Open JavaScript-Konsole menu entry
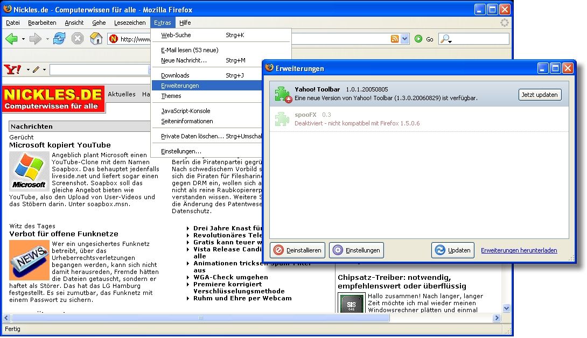This screenshot has width=587, height=338. click(x=207, y=111)
